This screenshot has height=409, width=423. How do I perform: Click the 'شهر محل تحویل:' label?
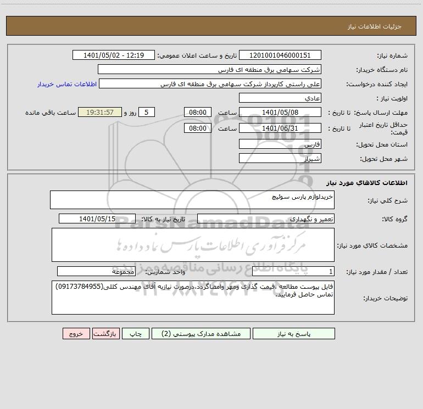[384, 159]
